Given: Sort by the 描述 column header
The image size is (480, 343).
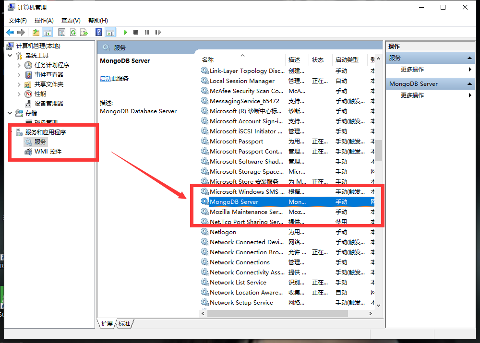Looking at the screenshot, I should click(297, 59).
